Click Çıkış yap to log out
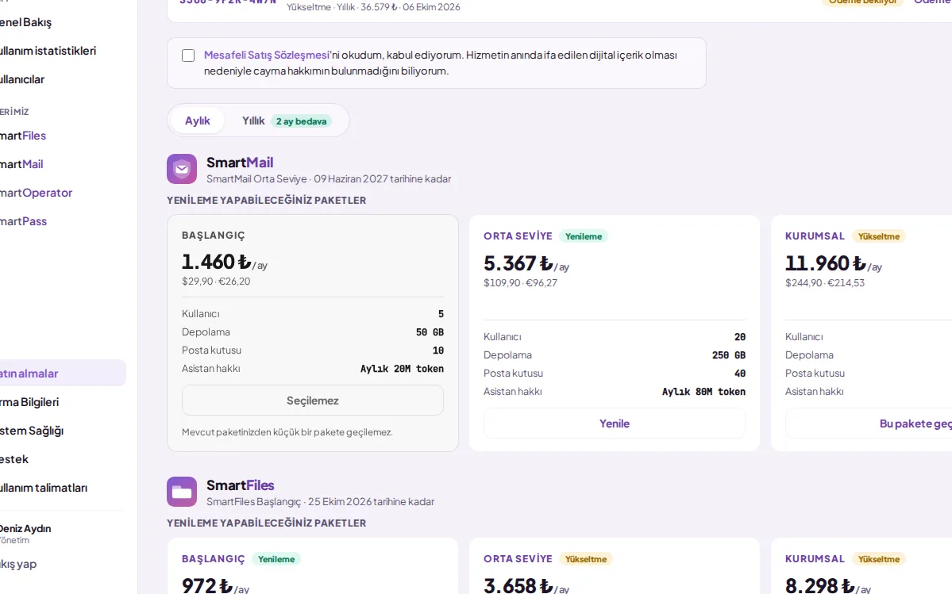Screen dimensions: 952x594 18,564
